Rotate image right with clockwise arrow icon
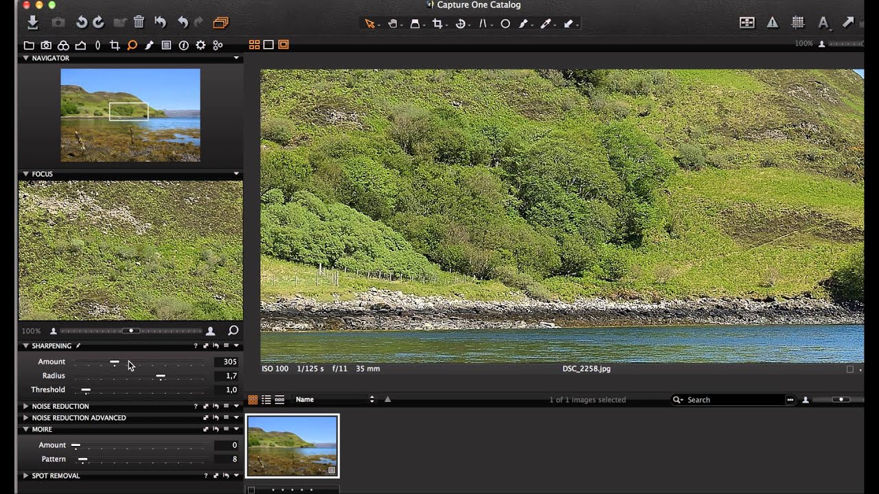 pos(98,23)
